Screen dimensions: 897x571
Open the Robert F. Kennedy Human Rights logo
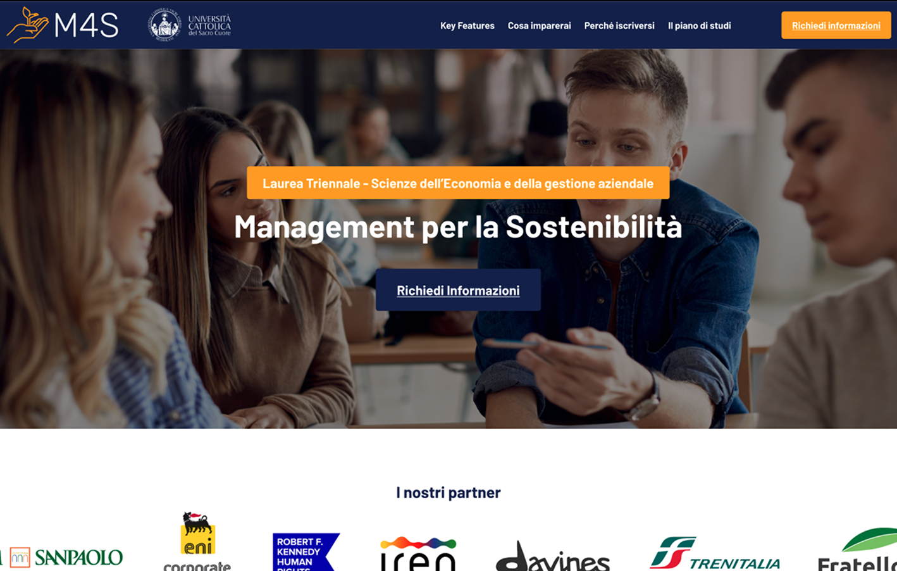(x=306, y=552)
